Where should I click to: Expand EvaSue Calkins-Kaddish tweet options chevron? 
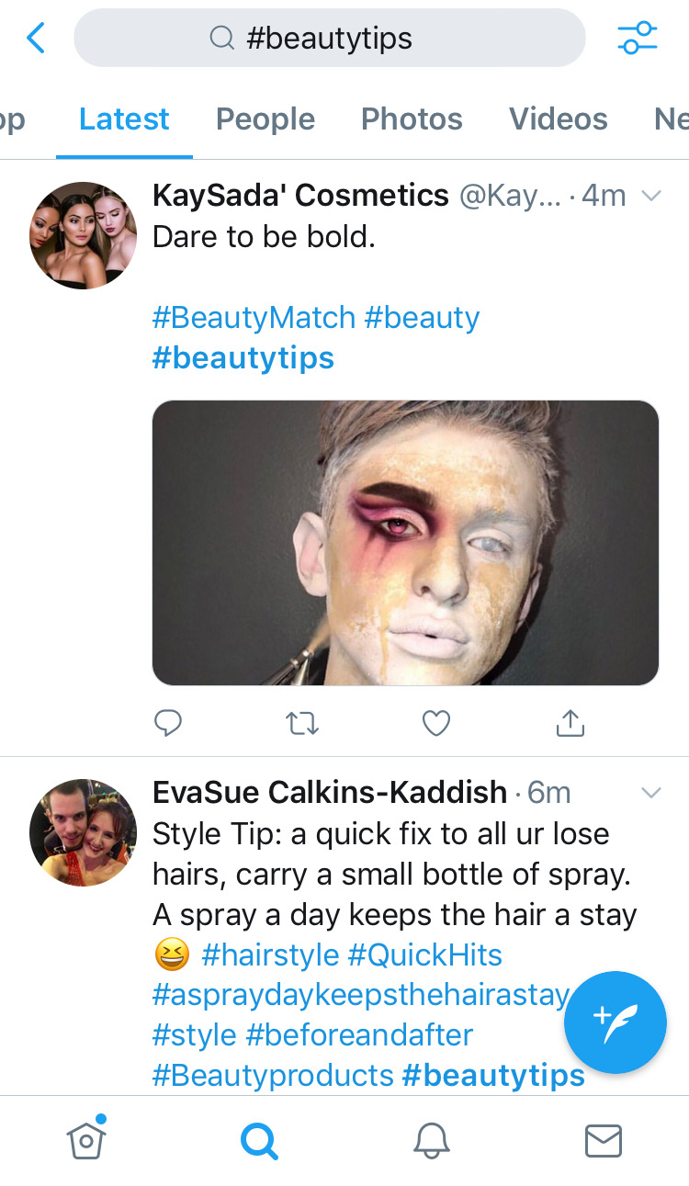(651, 793)
